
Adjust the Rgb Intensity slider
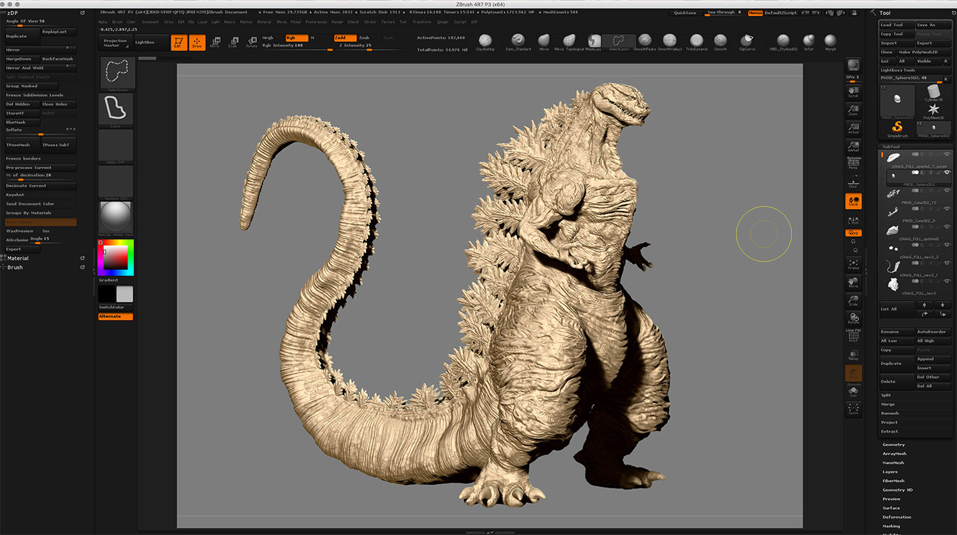click(297, 46)
